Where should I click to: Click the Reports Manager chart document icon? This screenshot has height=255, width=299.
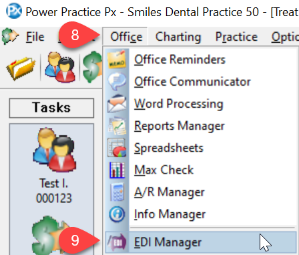[117, 126]
